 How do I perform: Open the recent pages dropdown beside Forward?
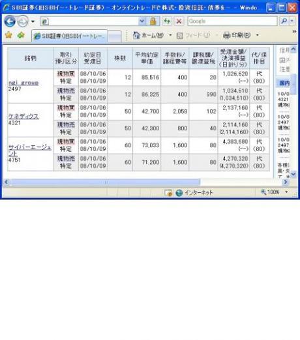click(x=33, y=21)
